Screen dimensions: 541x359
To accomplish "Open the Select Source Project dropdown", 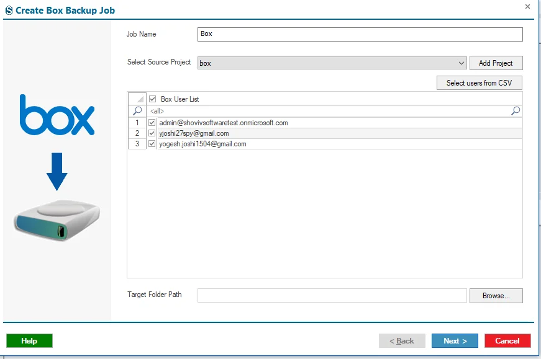I will click(332, 63).
